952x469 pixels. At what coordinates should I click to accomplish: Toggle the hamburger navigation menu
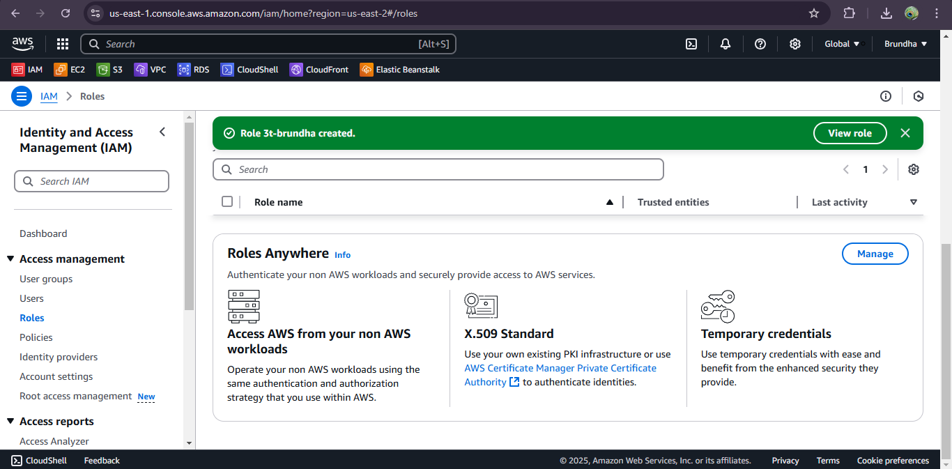(x=22, y=96)
